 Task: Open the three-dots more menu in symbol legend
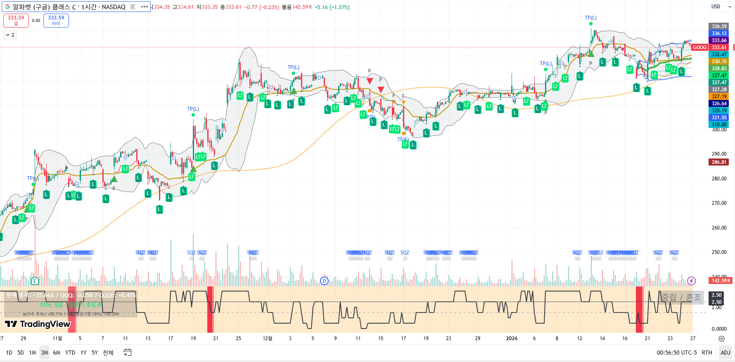[x=145, y=7]
